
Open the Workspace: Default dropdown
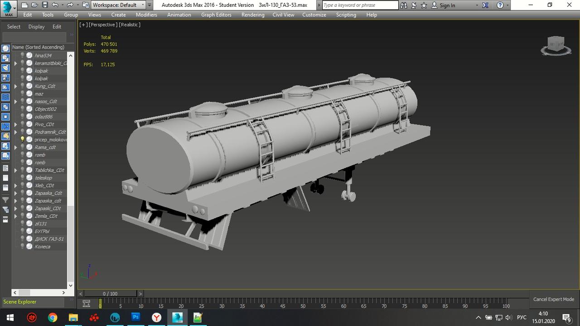(118, 5)
